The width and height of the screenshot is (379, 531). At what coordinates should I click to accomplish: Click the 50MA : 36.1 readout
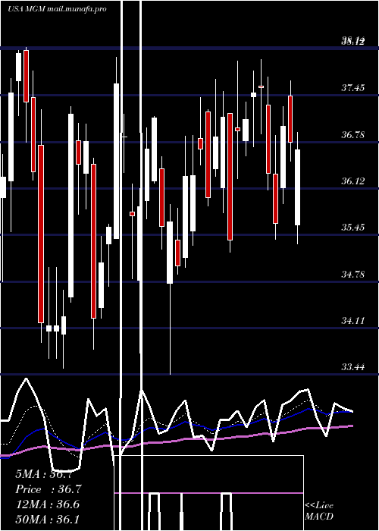48,519
